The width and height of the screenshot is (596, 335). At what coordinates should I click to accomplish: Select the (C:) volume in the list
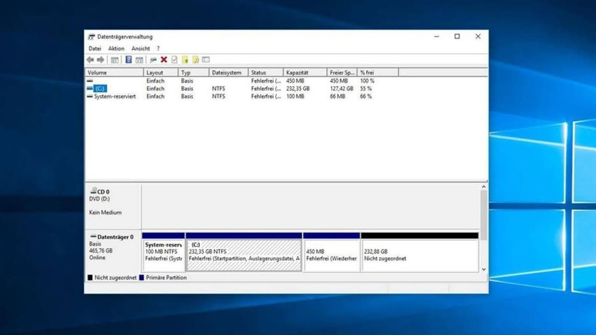99,88
